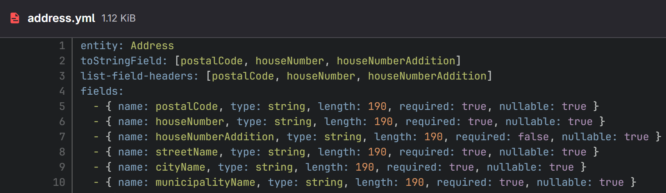This screenshot has width=666, height=193.
Task: Click the 1.12 KiB file size label
Action: (x=119, y=18)
